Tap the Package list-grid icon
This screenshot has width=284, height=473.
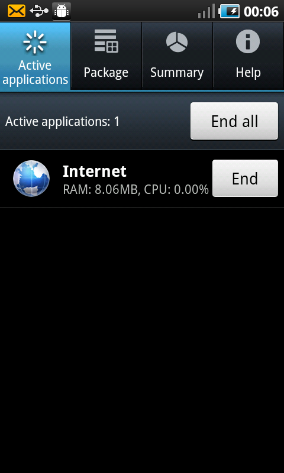106,41
